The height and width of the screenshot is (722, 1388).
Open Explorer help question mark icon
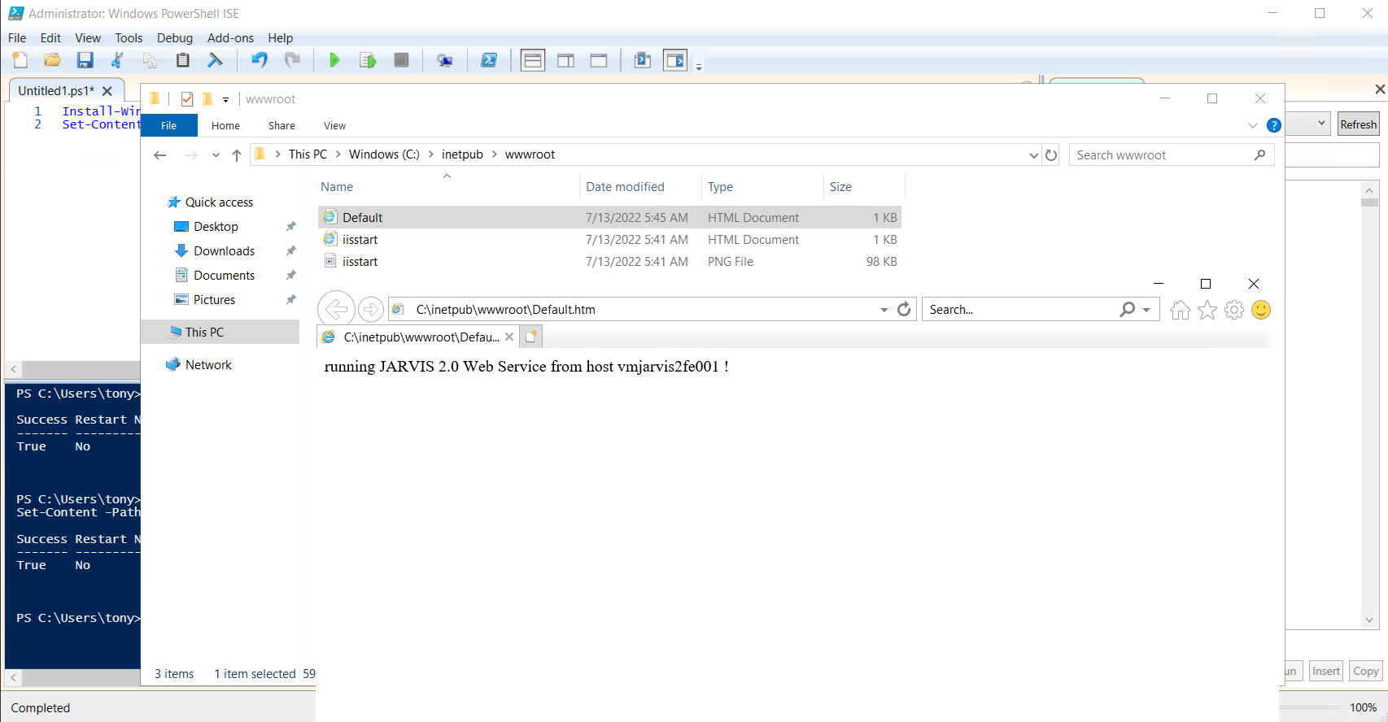[x=1274, y=125]
